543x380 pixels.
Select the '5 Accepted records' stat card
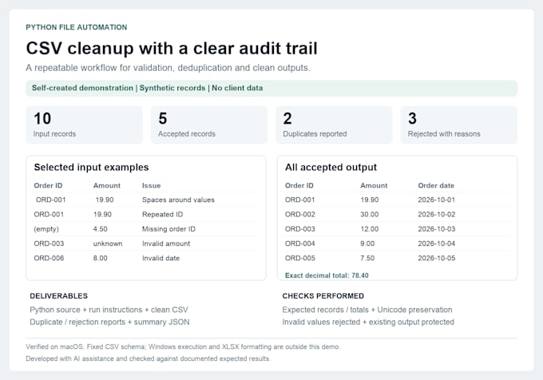coord(209,125)
